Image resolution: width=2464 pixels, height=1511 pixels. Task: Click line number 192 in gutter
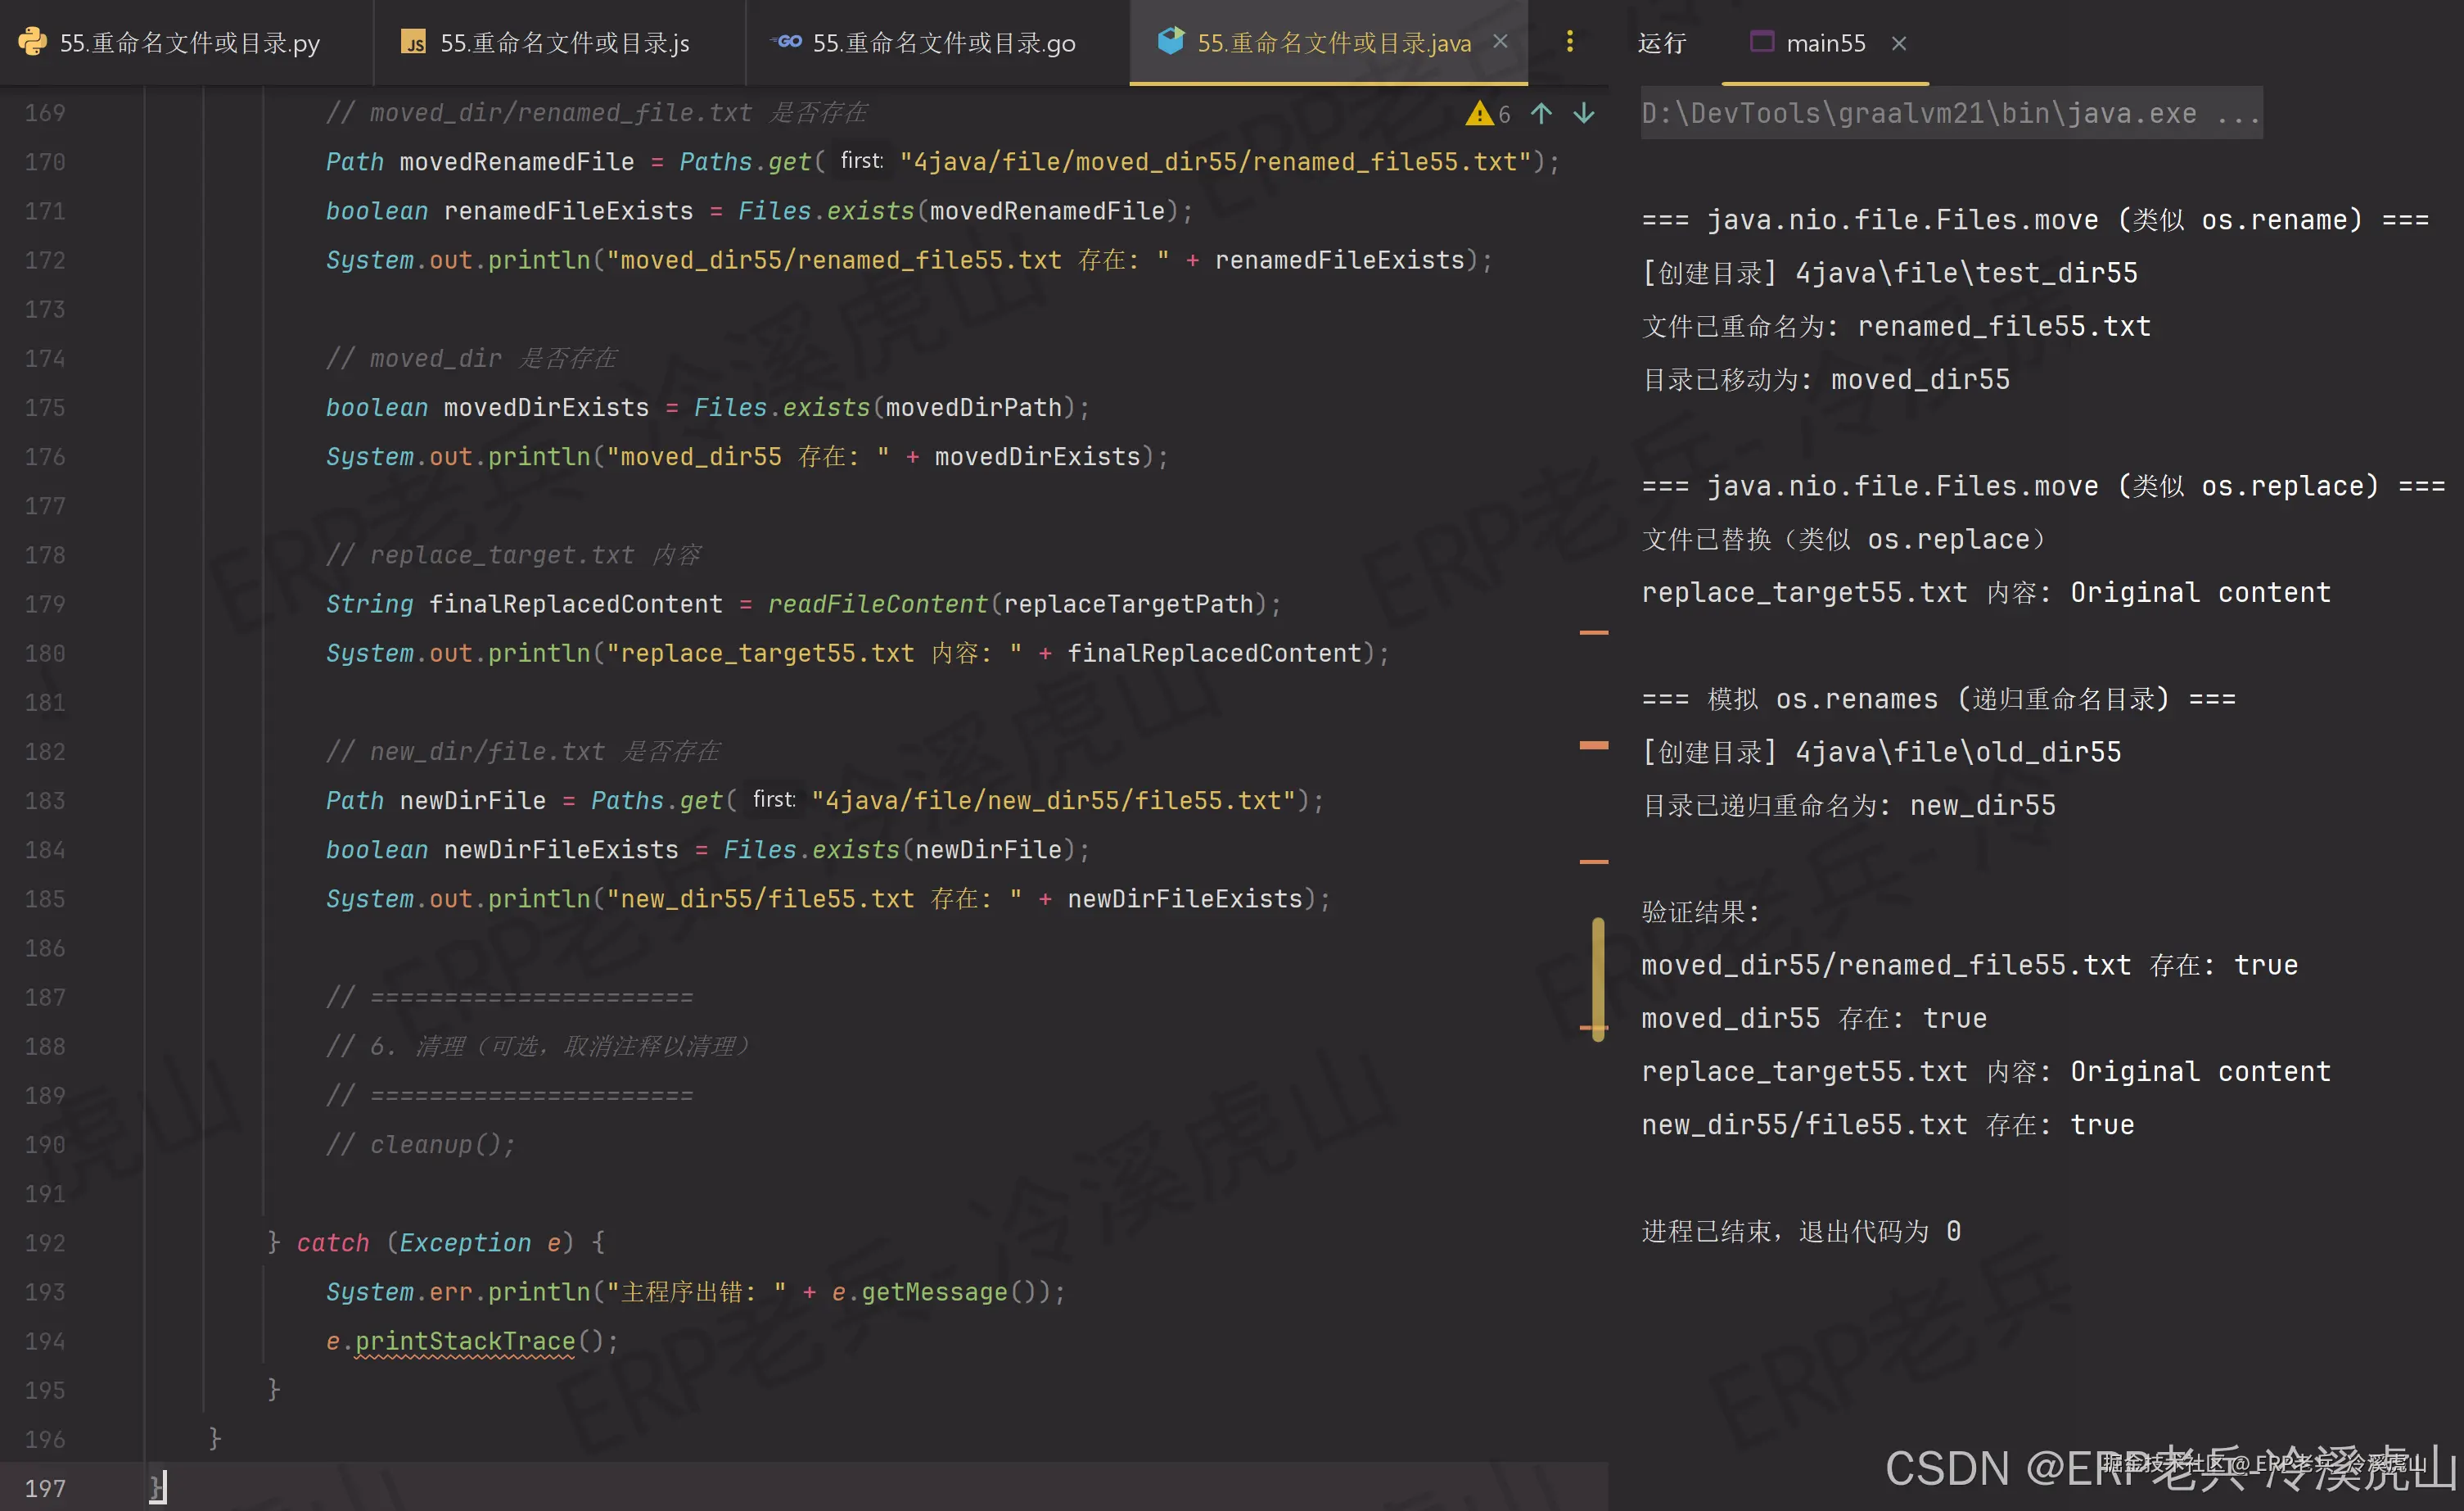[45, 1243]
